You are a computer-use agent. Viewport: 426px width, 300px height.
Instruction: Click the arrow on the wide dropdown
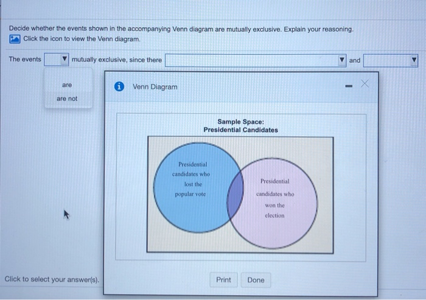pos(342,60)
